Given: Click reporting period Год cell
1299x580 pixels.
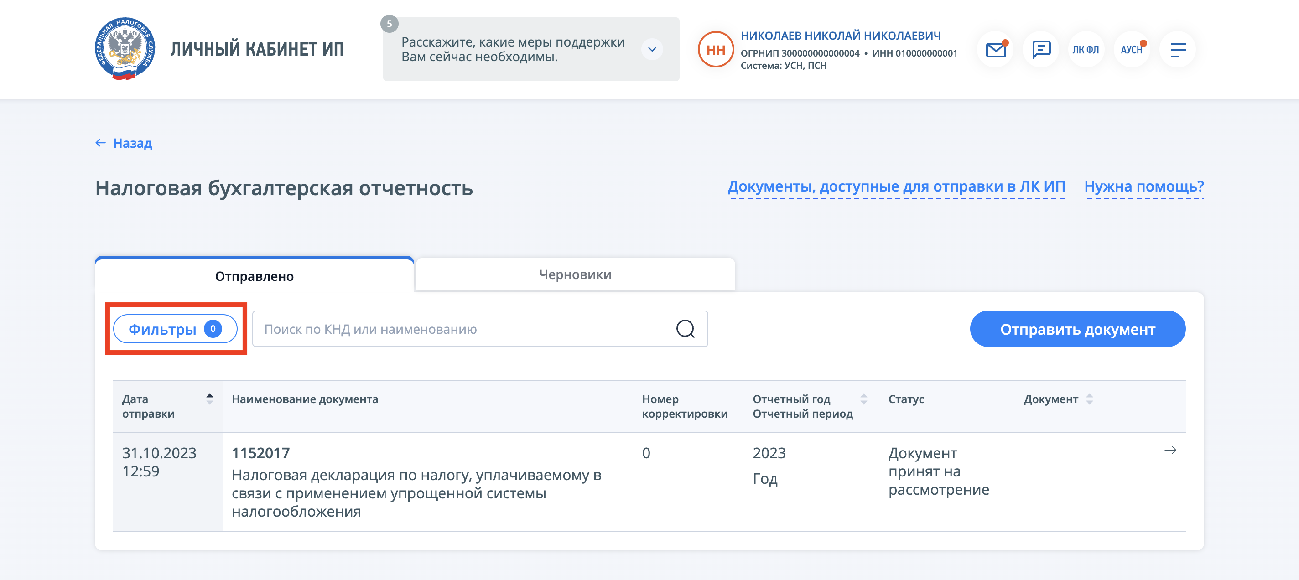Looking at the screenshot, I should coord(765,478).
